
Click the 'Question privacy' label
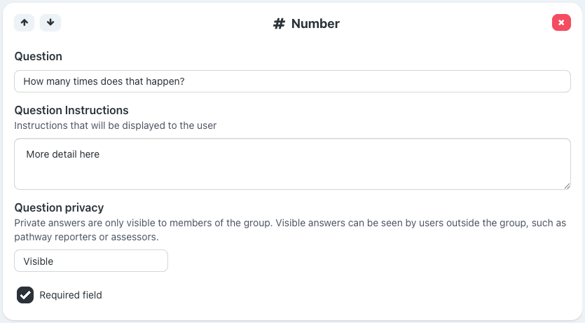point(59,207)
